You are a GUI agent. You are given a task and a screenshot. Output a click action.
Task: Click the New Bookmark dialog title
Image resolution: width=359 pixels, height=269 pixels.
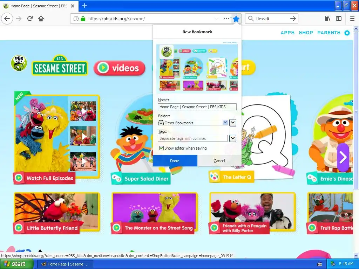pos(197,32)
